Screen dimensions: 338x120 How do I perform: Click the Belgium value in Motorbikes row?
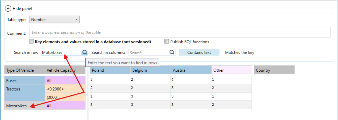[x=150, y=105]
